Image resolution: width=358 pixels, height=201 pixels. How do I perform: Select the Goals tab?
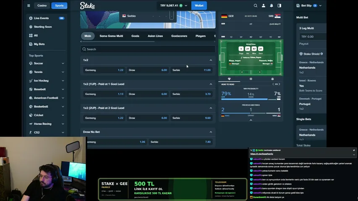(x=135, y=36)
